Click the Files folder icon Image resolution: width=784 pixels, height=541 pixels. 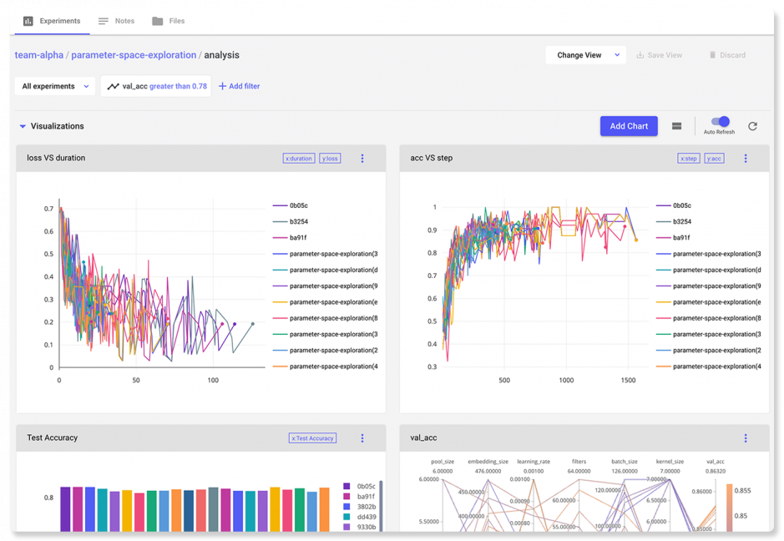(158, 21)
